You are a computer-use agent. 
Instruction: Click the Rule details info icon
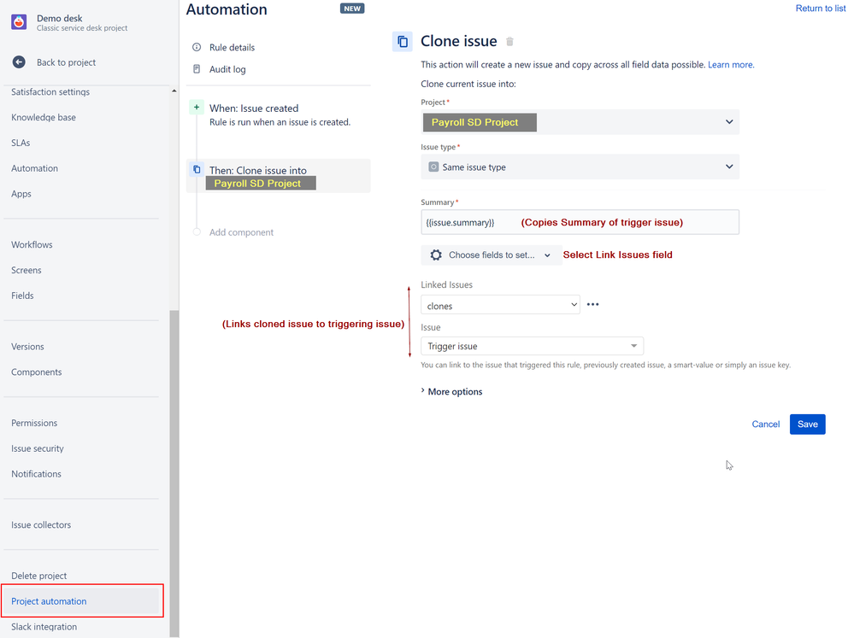click(x=197, y=47)
